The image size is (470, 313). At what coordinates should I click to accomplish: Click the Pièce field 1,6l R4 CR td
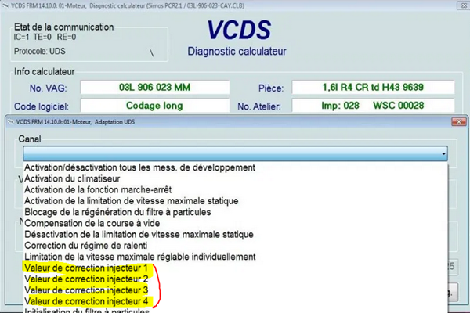point(373,88)
